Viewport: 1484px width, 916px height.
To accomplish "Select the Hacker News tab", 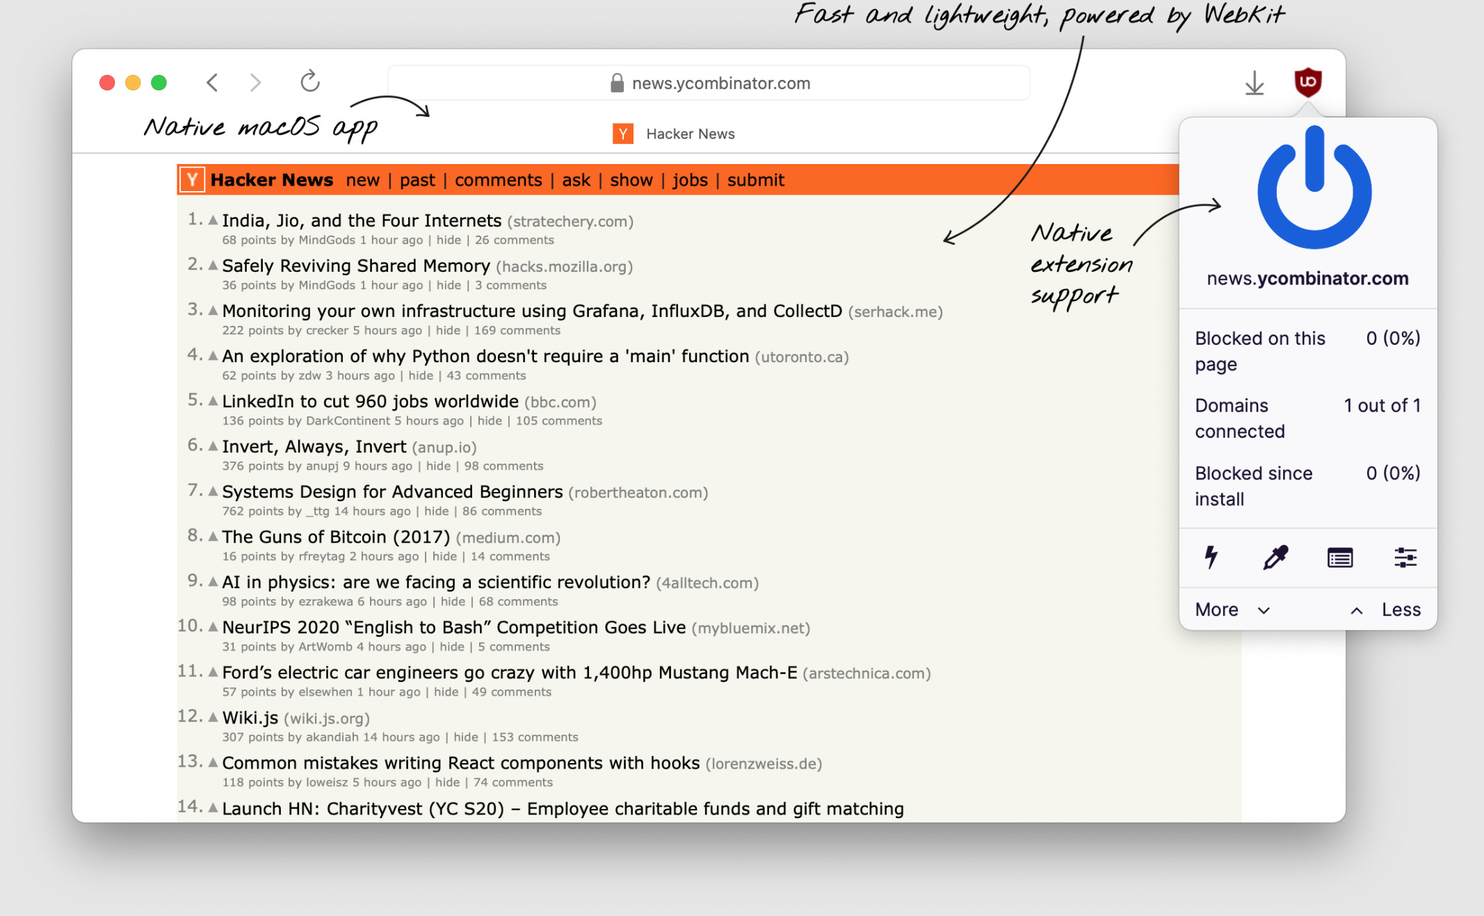I will coord(674,133).
